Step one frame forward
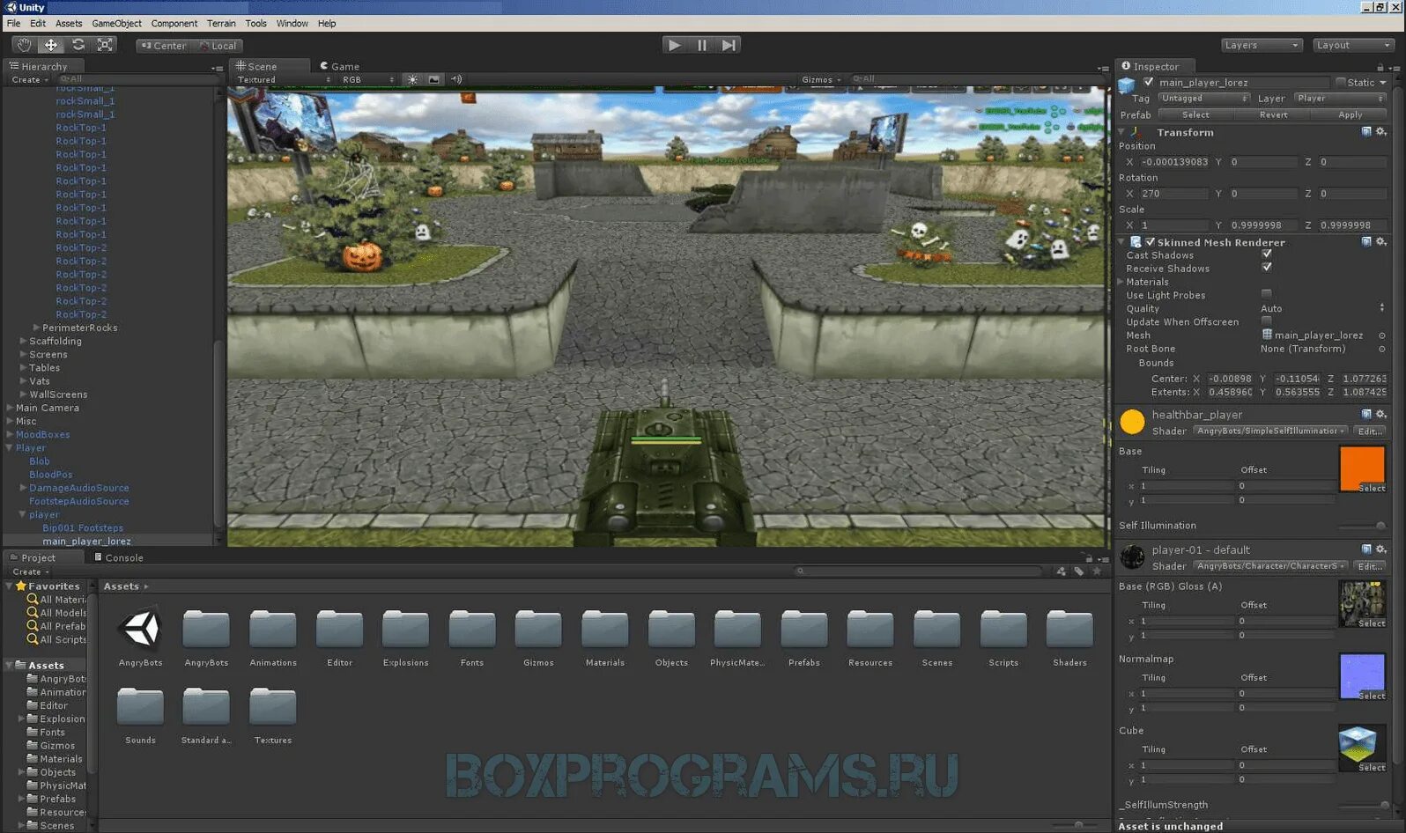 728,45
